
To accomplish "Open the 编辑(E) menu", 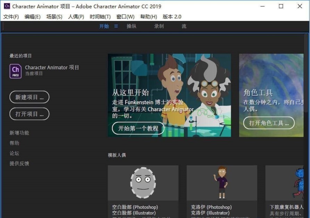I will click(32, 17).
